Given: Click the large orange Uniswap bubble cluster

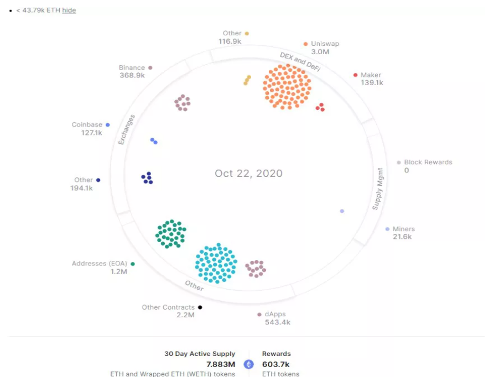Looking at the screenshot, I should (x=287, y=87).
